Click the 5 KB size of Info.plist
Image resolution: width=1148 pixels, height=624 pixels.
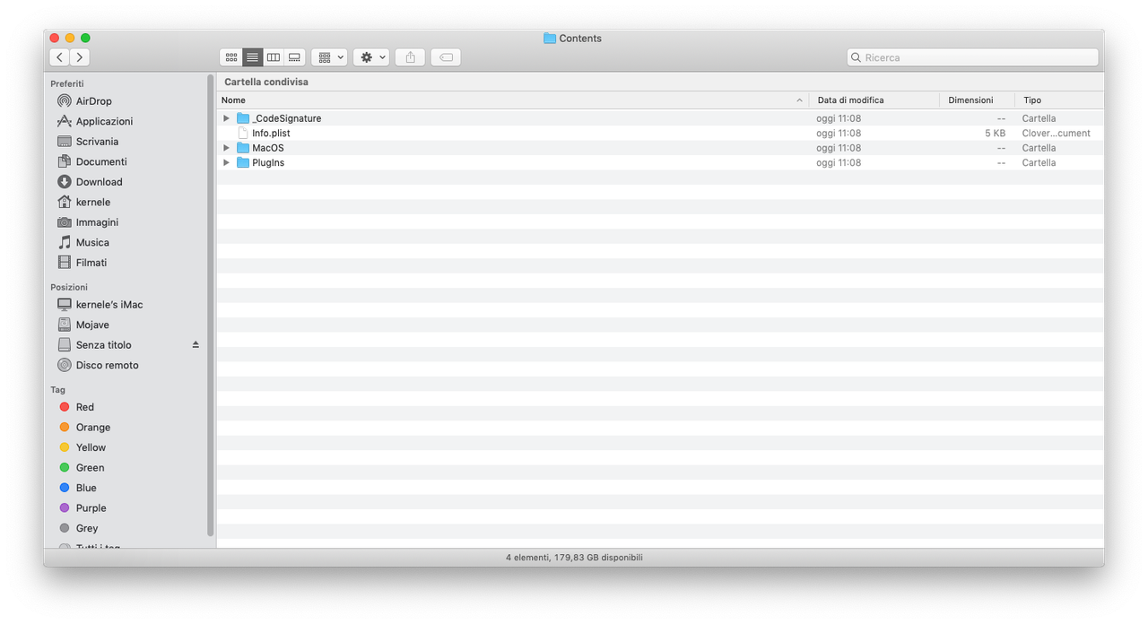995,133
